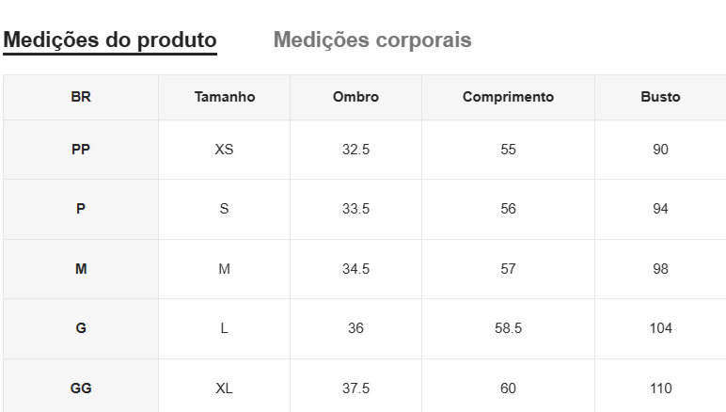This screenshot has height=412, width=726.
Task: Select the Comprimento column header
Action: coord(508,97)
